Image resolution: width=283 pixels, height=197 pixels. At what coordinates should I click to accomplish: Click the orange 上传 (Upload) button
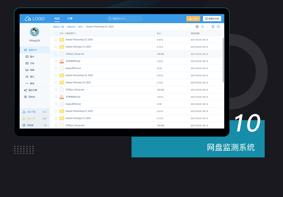[x=193, y=19]
